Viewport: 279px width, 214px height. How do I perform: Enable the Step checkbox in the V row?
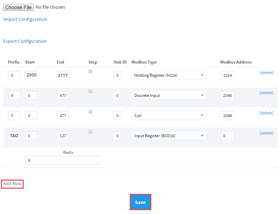pyautogui.click(x=90, y=71)
